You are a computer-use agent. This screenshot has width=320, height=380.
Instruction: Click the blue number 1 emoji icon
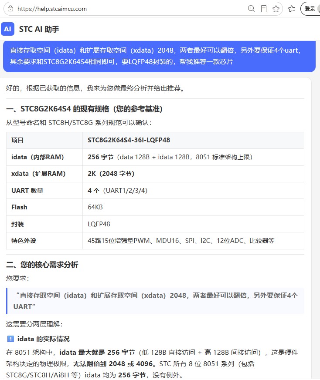tap(10, 339)
